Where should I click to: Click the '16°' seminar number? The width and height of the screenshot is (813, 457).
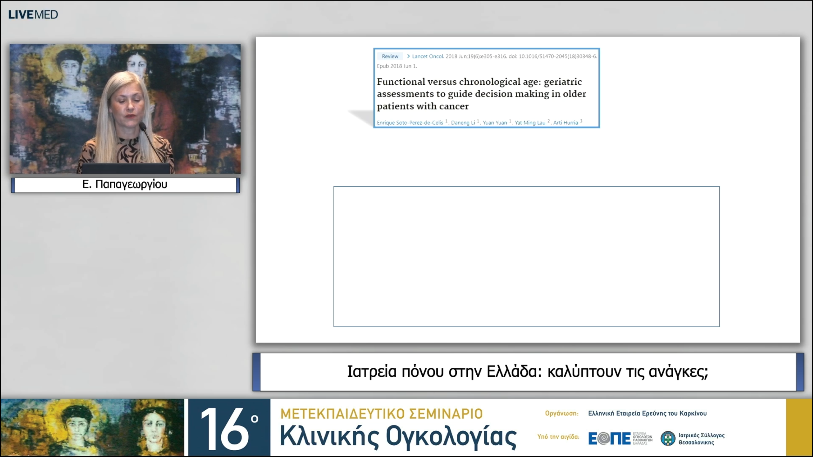(229, 428)
